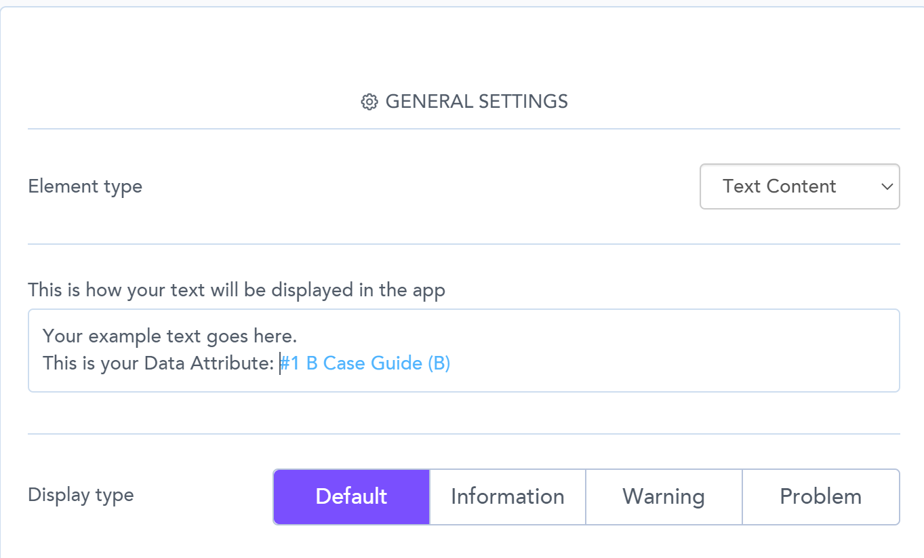Set the display type to Problem
Image resolution: width=924 pixels, height=558 pixels.
[820, 496]
